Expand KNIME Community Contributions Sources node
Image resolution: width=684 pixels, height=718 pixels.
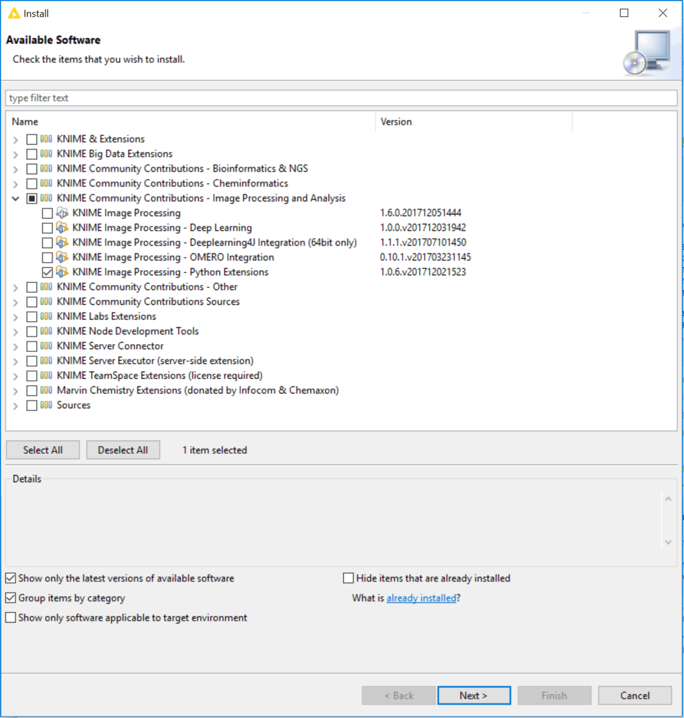(16, 302)
